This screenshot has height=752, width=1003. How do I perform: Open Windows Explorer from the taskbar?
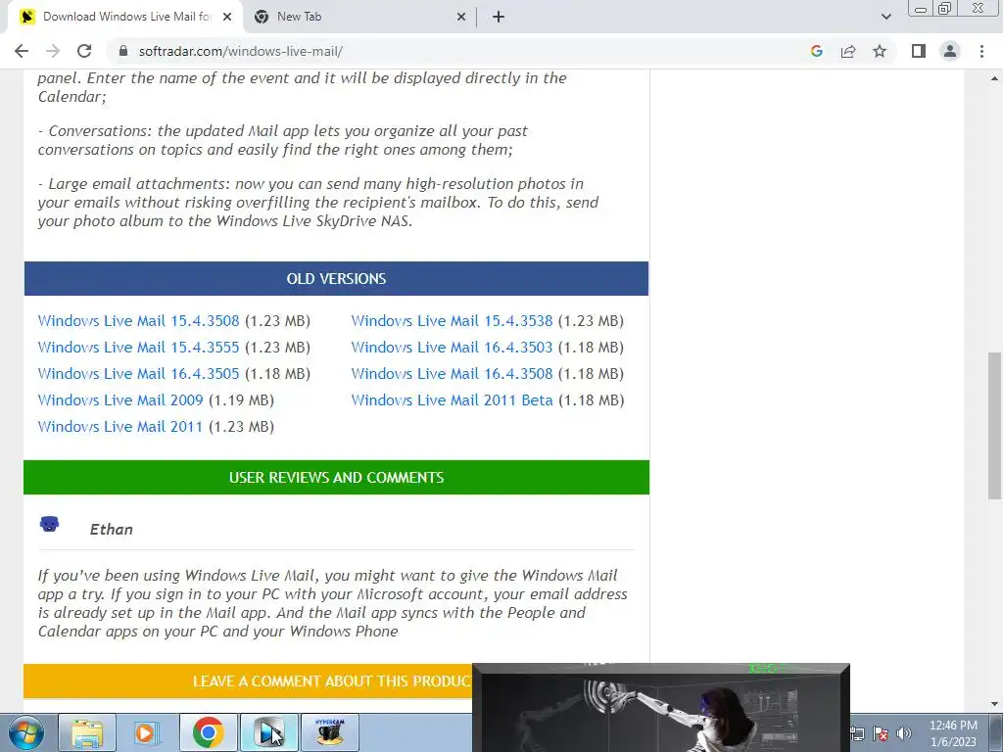[x=87, y=732]
